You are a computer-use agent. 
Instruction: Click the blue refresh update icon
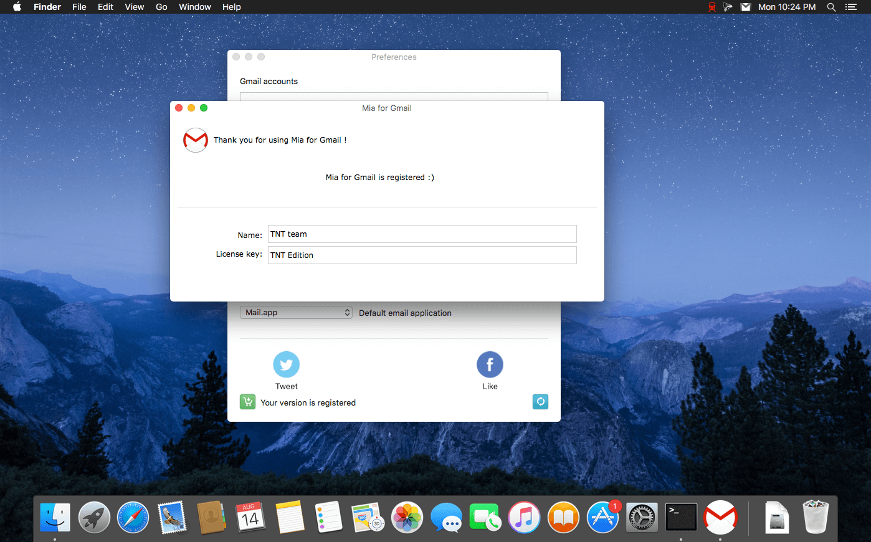540,402
